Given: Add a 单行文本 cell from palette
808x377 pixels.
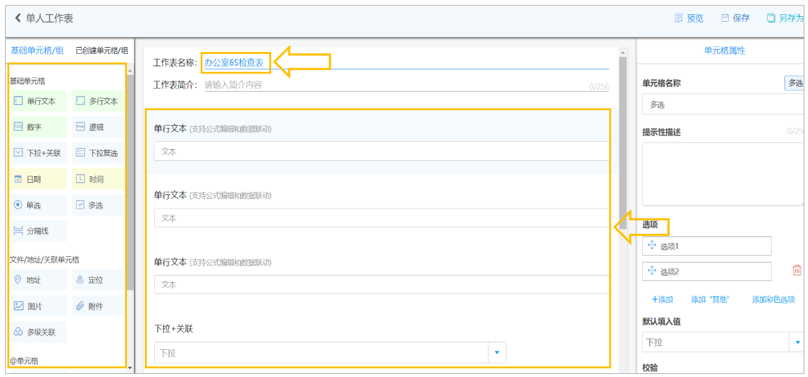Looking at the screenshot, I should [x=38, y=101].
